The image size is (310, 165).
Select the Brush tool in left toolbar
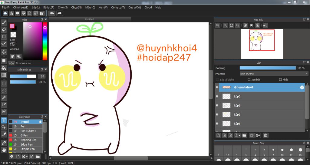coord(4,22)
